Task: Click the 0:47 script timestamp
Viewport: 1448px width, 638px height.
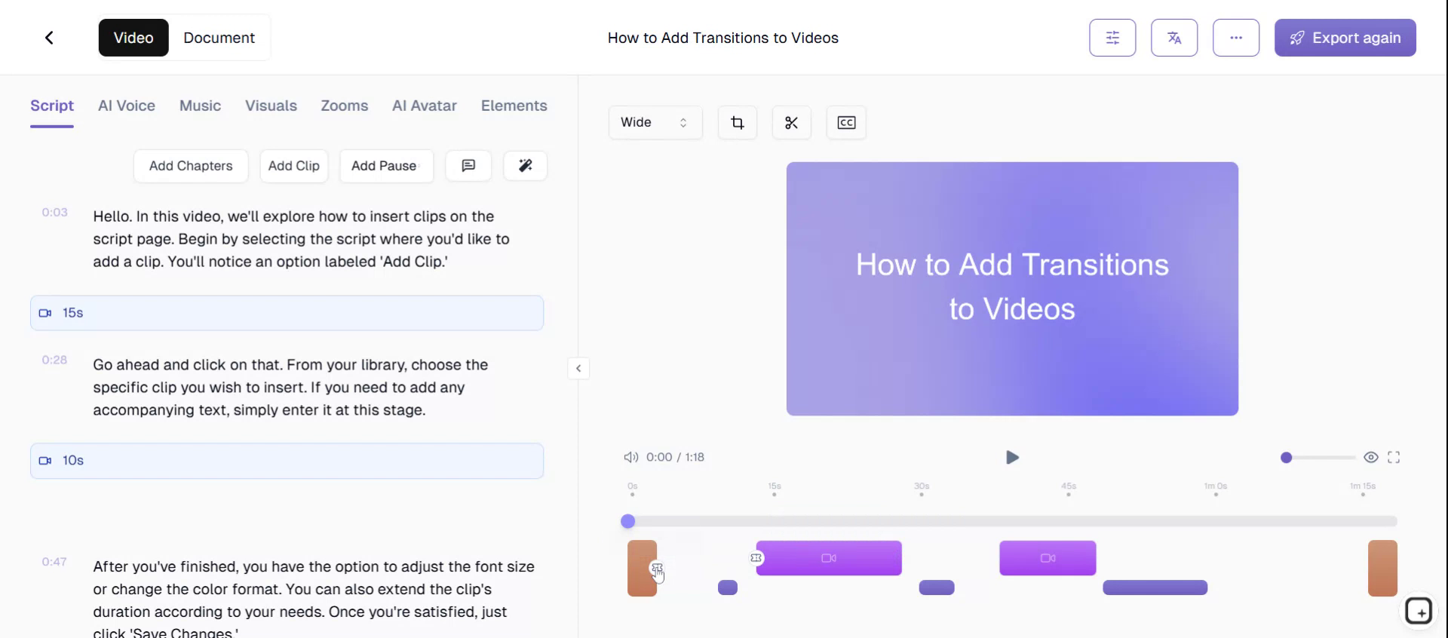Action: (54, 562)
